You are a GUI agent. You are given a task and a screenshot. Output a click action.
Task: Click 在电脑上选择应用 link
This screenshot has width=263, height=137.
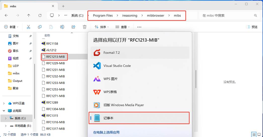[106, 132]
